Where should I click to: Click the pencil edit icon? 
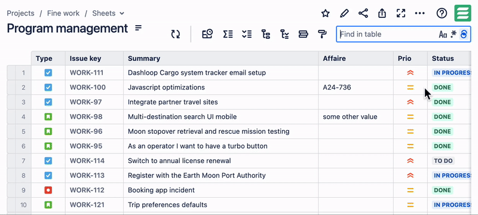click(344, 13)
